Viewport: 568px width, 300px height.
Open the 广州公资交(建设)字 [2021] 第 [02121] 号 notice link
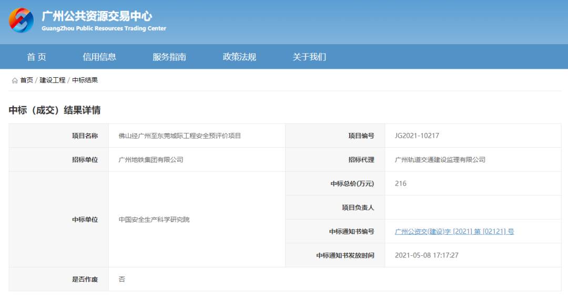click(x=454, y=232)
